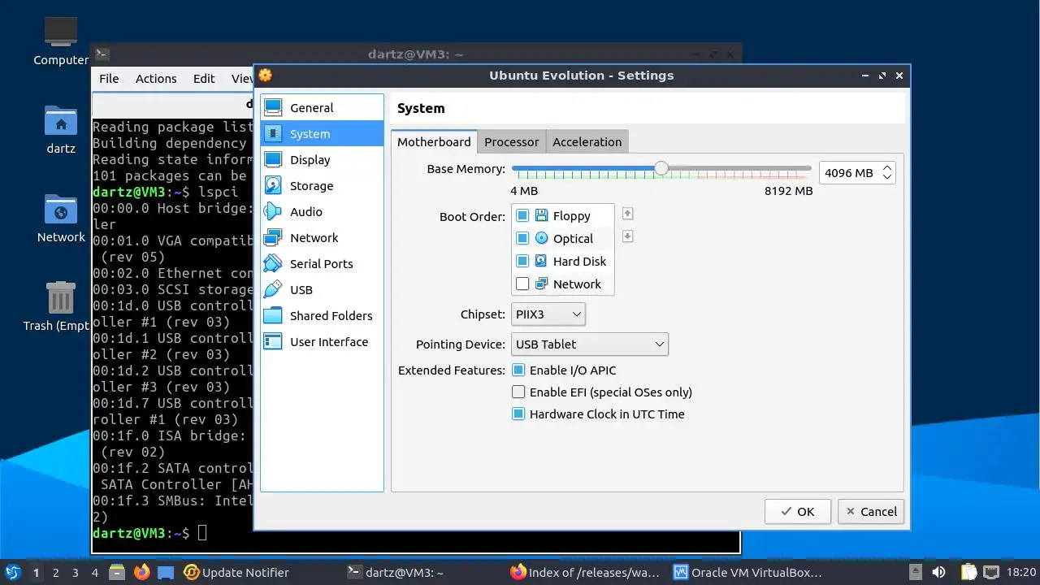
Task: Click removable media tray icon
Action: tap(915, 572)
